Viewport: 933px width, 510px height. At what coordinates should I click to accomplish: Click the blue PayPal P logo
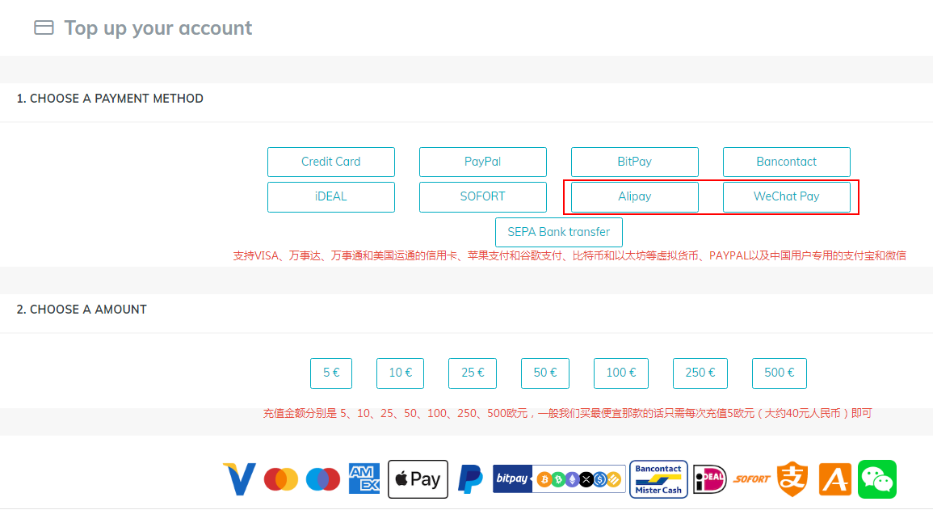point(470,479)
